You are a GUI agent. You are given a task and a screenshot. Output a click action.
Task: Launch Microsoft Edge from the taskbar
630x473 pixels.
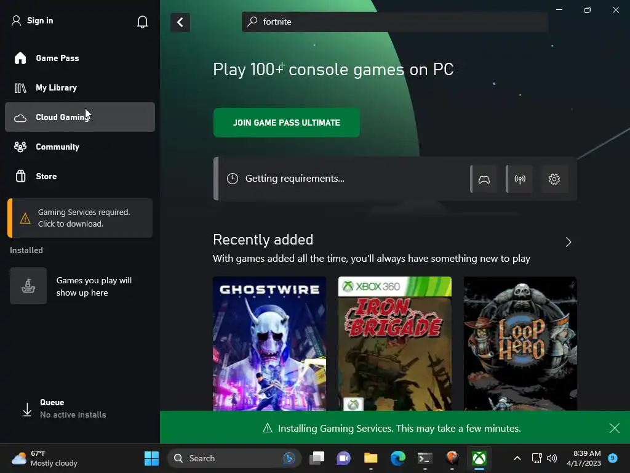[x=398, y=458]
